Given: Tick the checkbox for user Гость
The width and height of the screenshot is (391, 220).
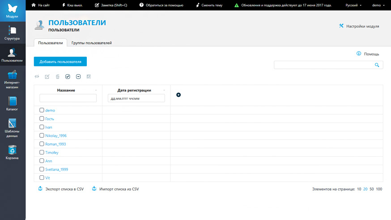Looking at the screenshot, I should [x=42, y=118].
